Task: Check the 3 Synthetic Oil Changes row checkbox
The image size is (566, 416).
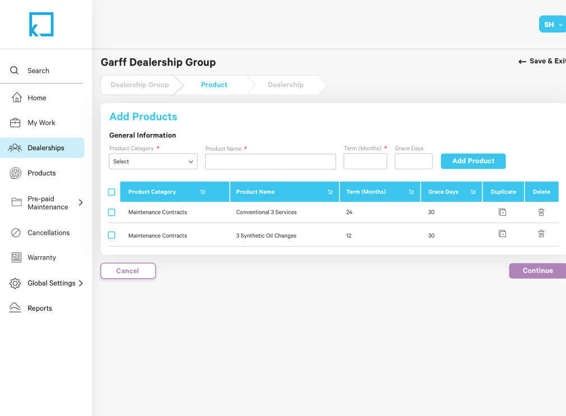Action: [x=112, y=235]
